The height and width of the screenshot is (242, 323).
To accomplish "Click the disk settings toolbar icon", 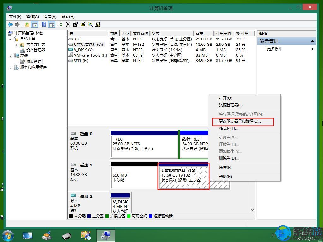I will tap(98, 25).
